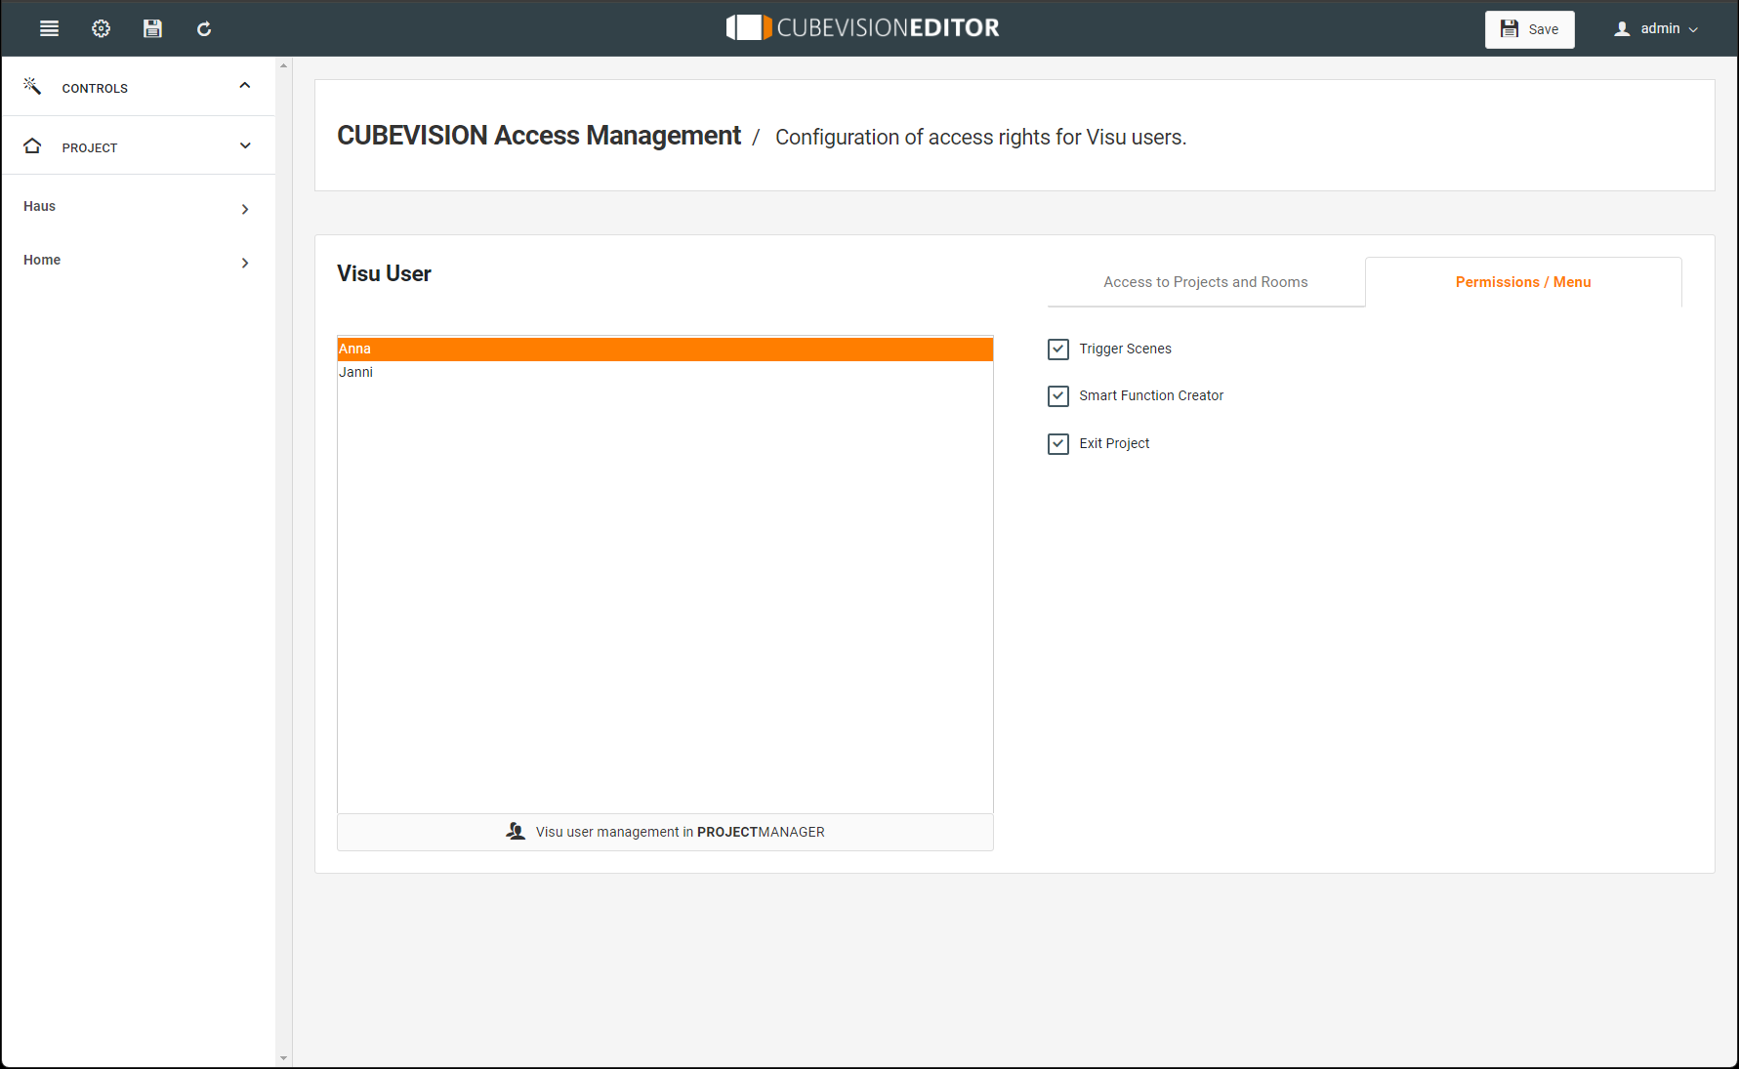The width and height of the screenshot is (1739, 1069).
Task: Open settings gear icon in top bar
Action: (x=101, y=28)
